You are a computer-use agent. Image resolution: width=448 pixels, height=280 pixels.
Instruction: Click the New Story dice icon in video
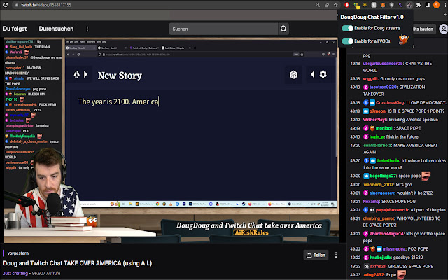coord(293,75)
